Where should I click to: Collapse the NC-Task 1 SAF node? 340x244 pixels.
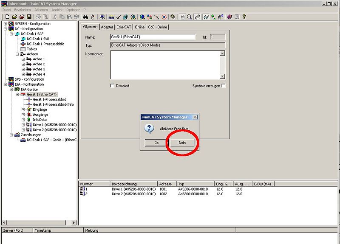pyautogui.click(x=11, y=34)
